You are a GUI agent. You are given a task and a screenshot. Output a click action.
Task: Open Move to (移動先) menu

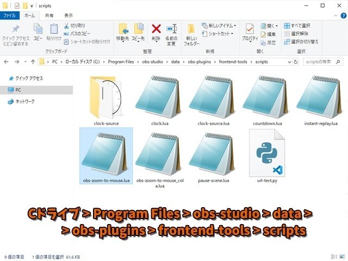[123, 33]
